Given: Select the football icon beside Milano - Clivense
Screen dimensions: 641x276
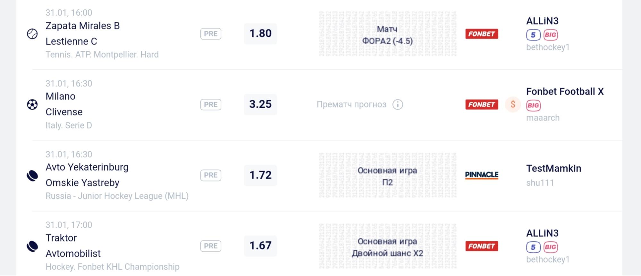Looking at the screenshot, I should pos(31,104).
